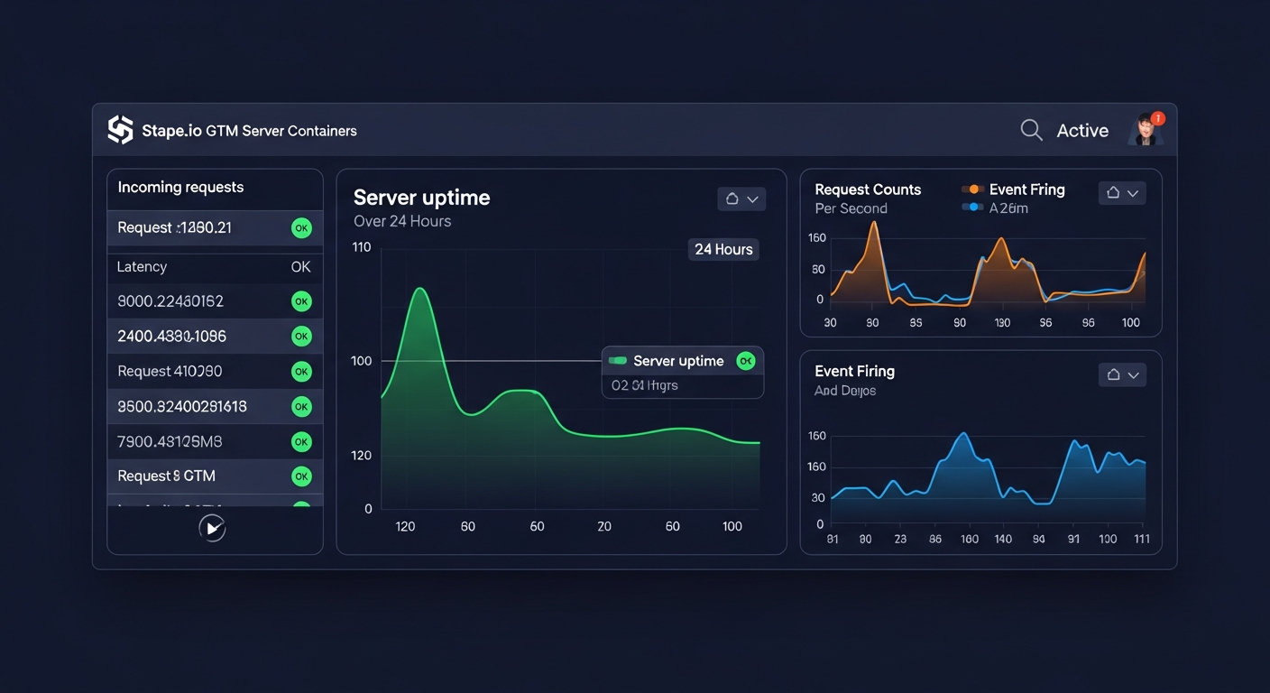Click the 'Latency' column header
This screenshot has width=1270, height=693.
click(x=142, y=267)
